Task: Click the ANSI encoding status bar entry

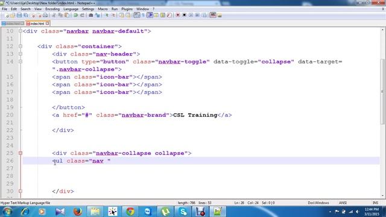Action: (x=343, y=203)
